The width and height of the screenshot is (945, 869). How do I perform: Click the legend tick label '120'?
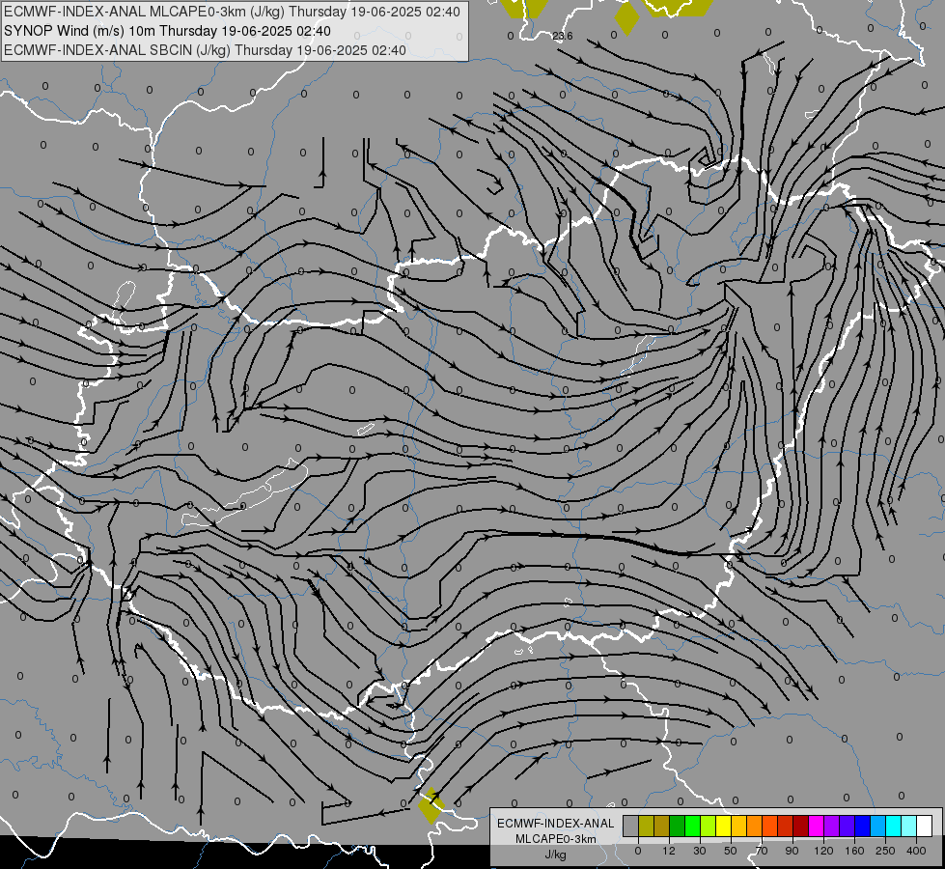(x=823, y=851)
